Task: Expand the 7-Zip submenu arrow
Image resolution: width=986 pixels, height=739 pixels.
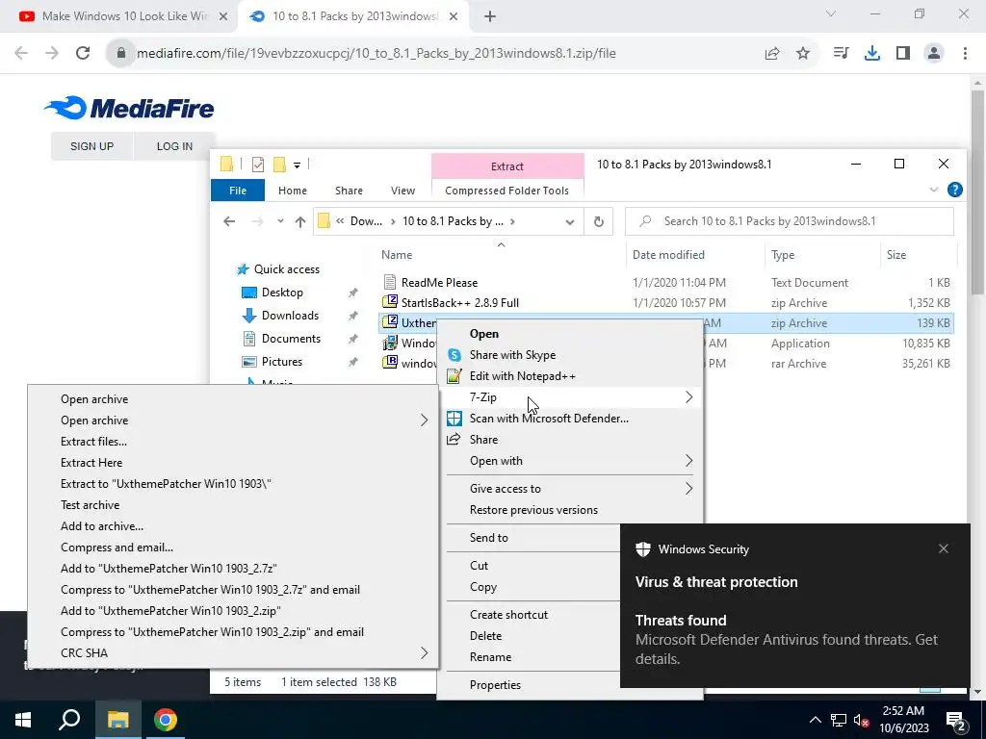Action: pos(689,397)
